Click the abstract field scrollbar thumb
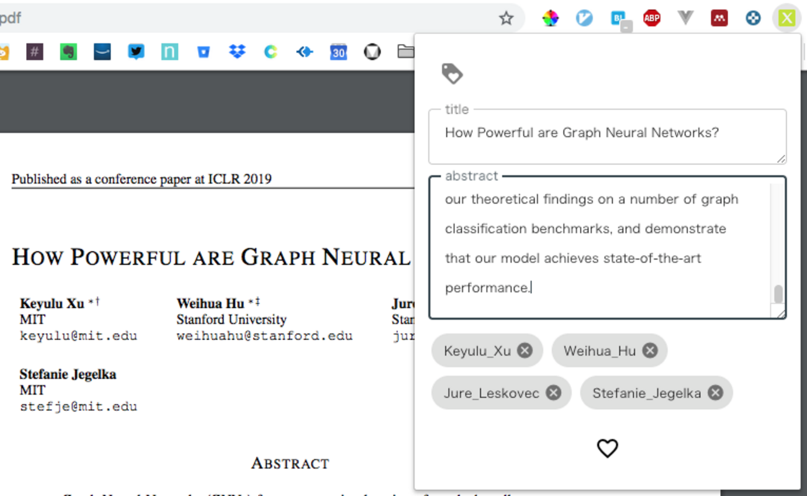The height and width of the screenshot is (496, 807). [x=778, y=294]
